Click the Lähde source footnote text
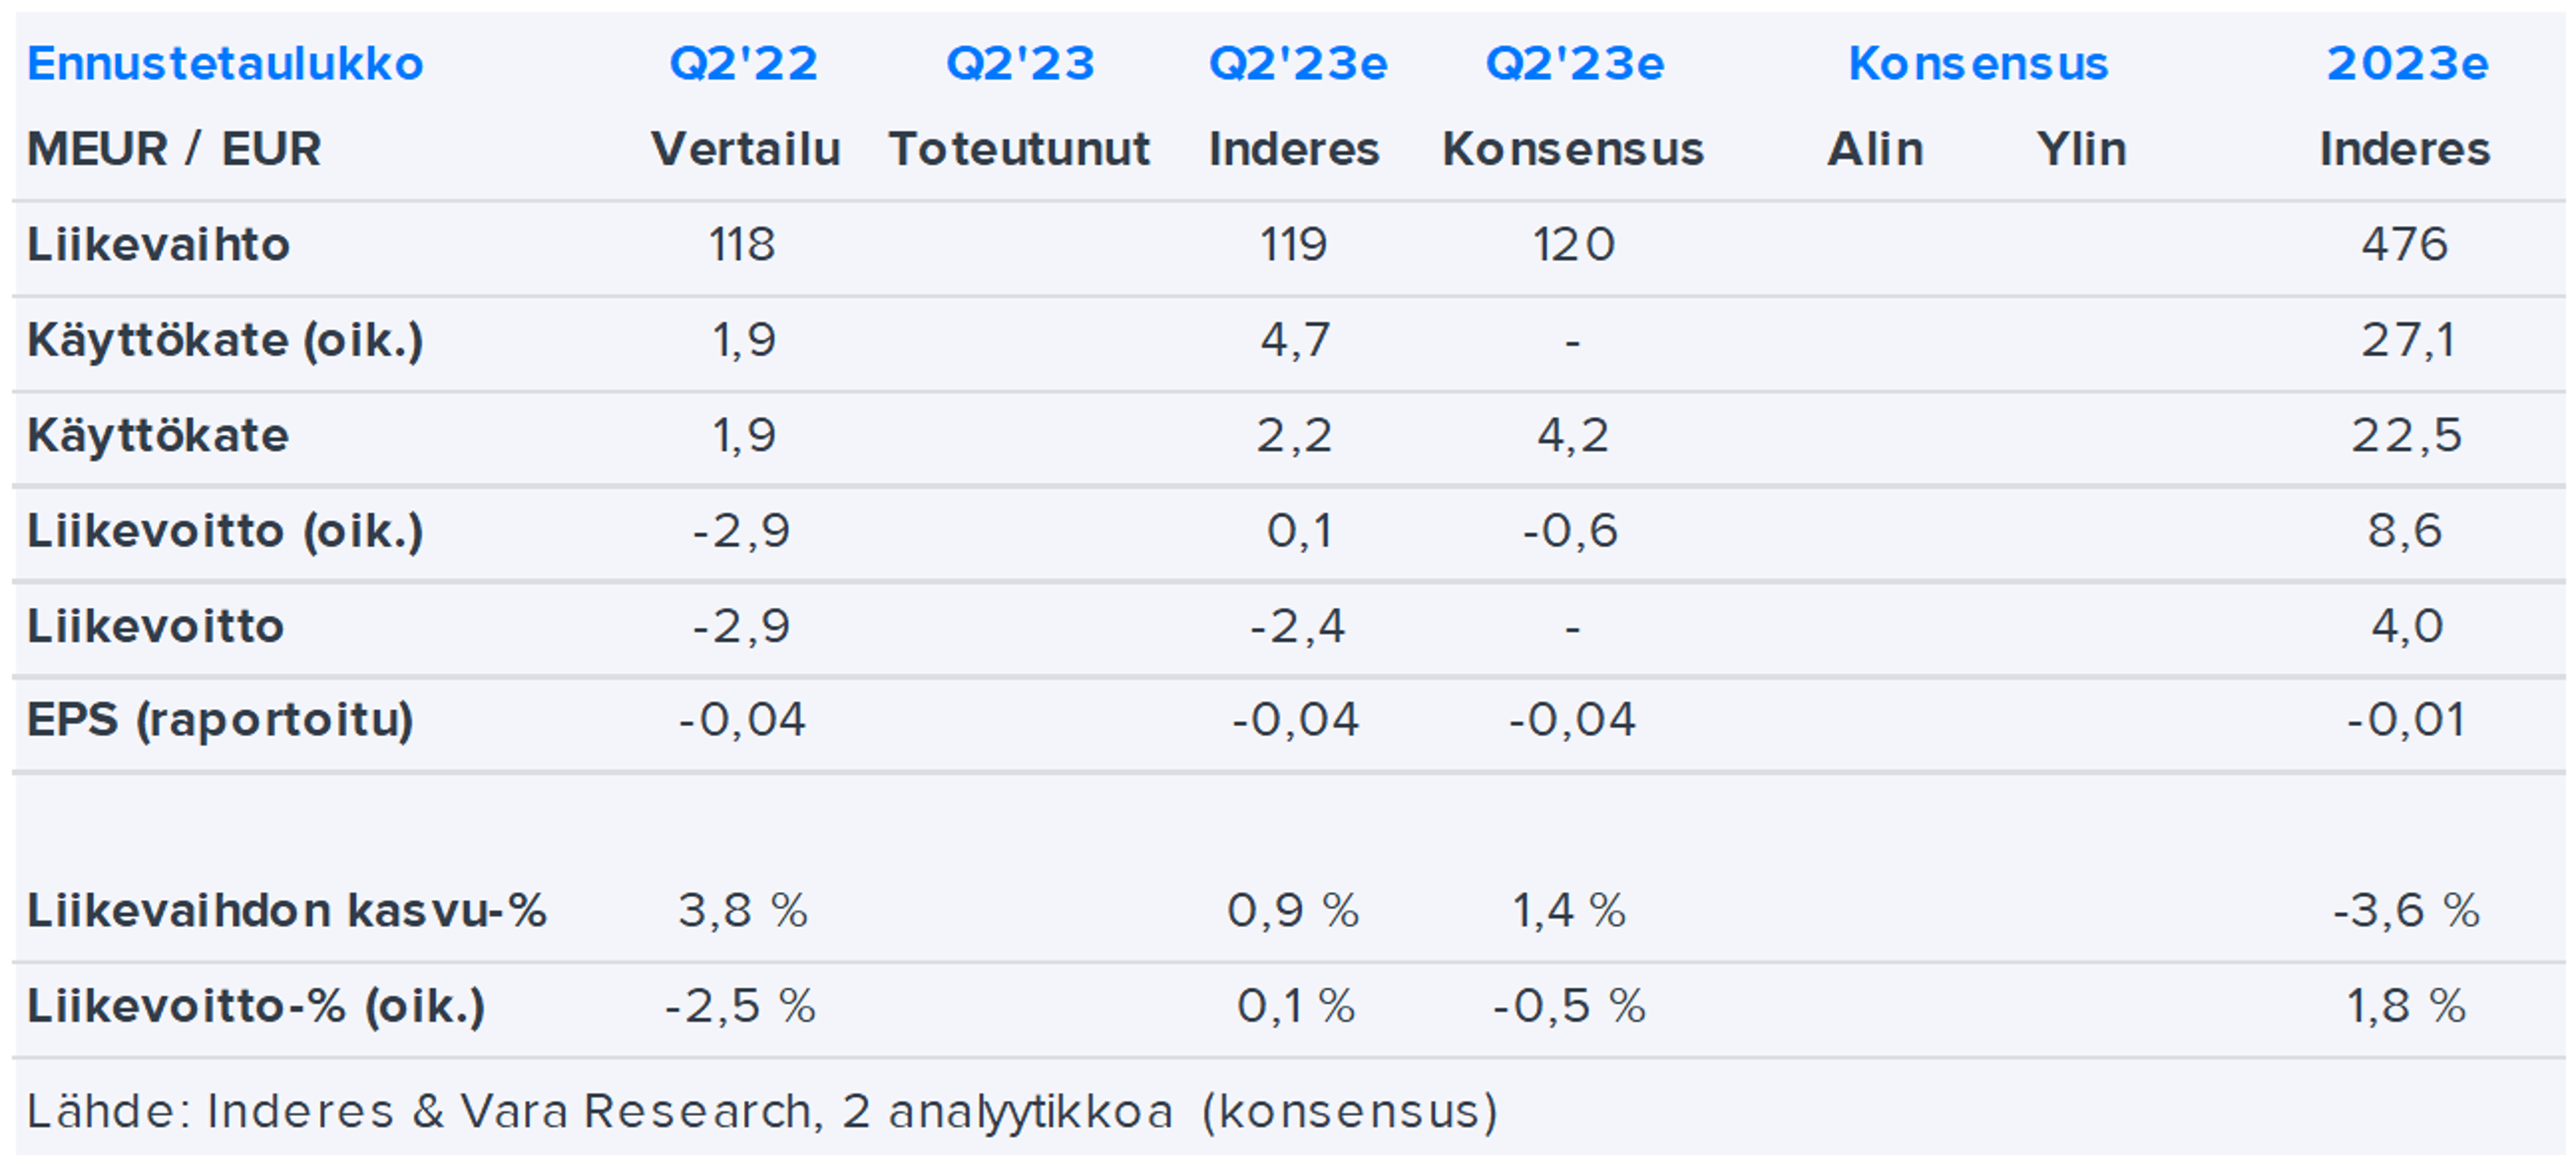2576x1165 pixels. 762,1111
